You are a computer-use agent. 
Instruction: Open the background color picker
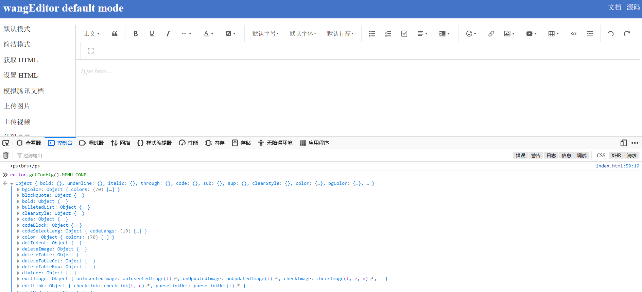230,34
